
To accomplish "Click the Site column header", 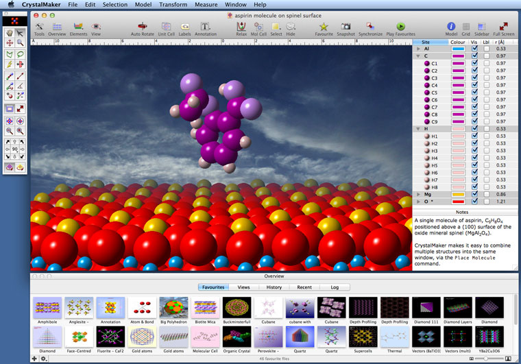I will (431, 43).
